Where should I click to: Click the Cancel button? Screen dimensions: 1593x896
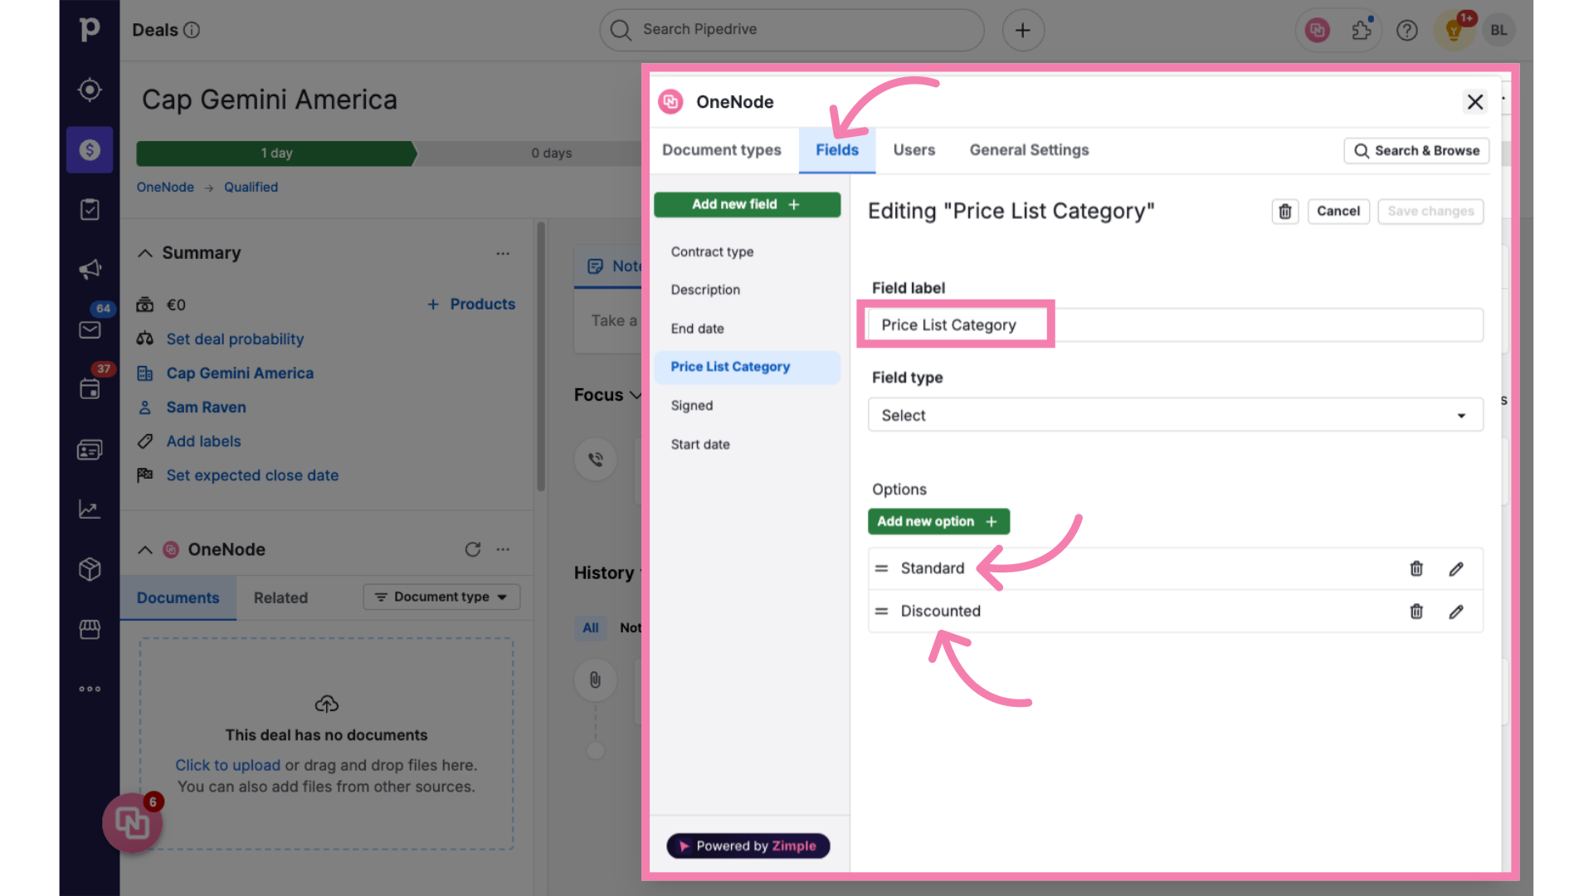1338,212
